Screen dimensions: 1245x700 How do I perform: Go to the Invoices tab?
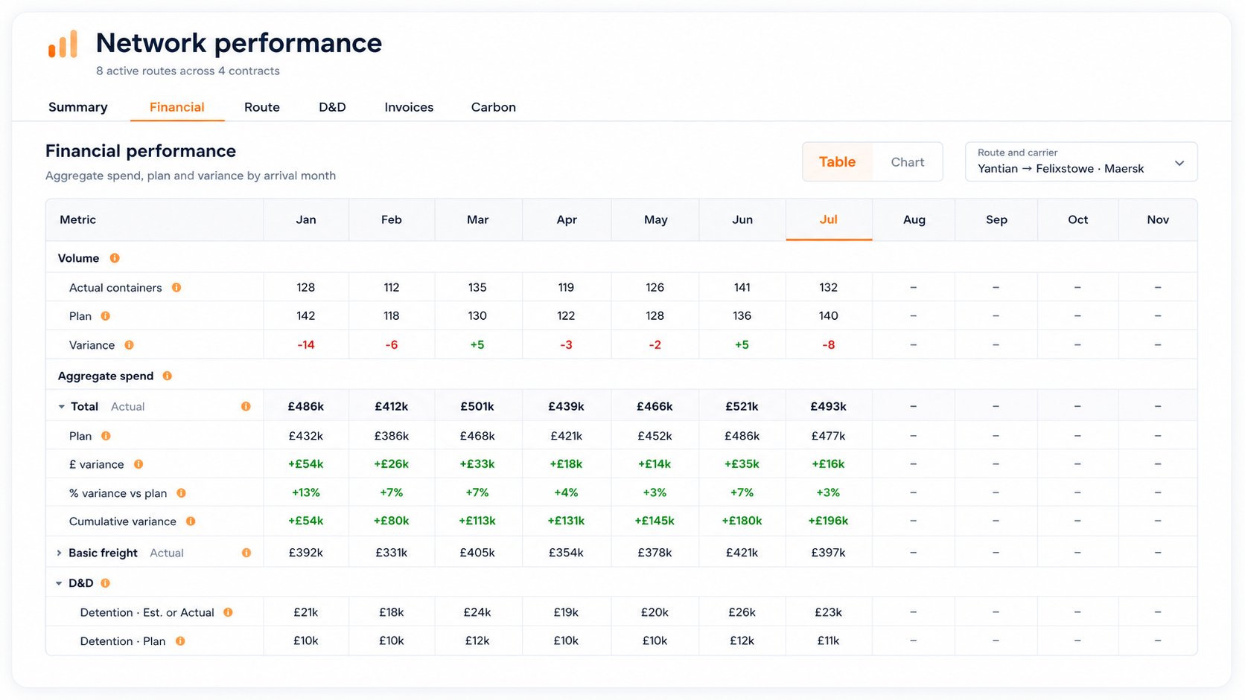409,107
